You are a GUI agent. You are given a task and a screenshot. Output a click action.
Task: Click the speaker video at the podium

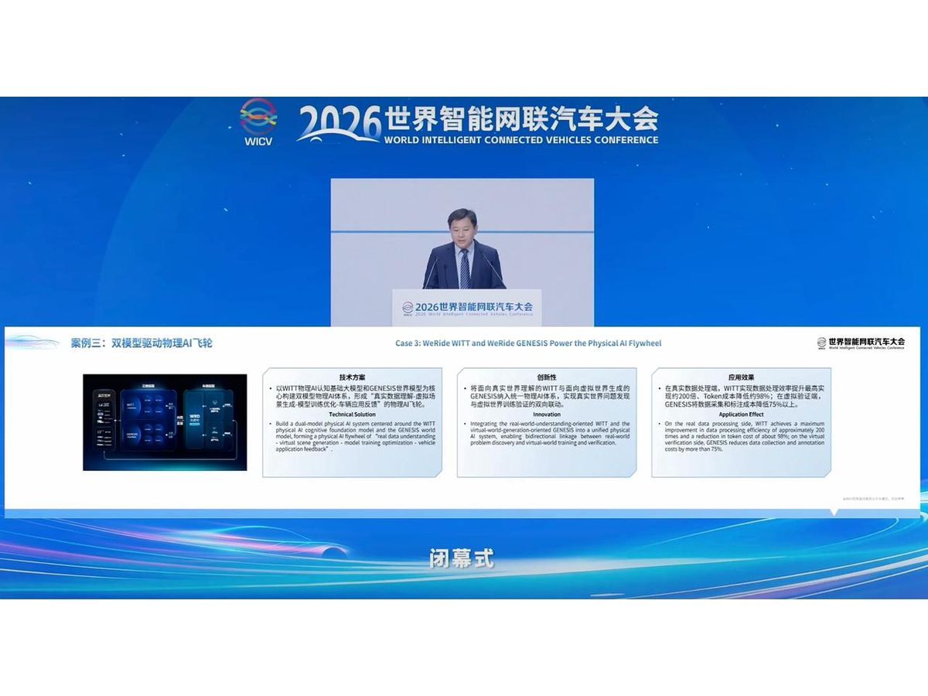tap(462, 252)
